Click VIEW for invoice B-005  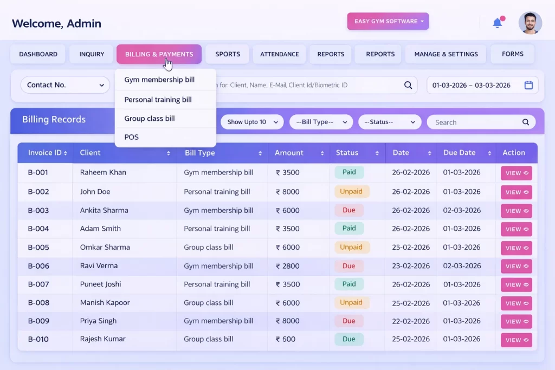point(515,248)
